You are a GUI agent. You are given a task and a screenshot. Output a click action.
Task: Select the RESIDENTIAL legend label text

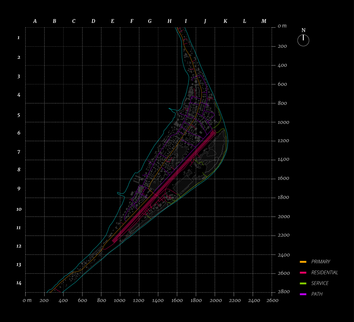coord(324,273)
